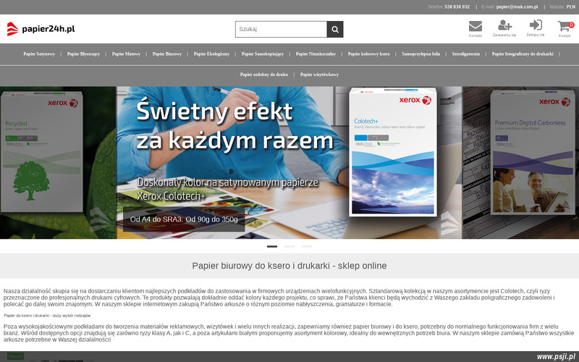Click heading 'Papier biurowy do ksero i drukarki'
This screenshot has width=579, height=362.
point(289,266)
